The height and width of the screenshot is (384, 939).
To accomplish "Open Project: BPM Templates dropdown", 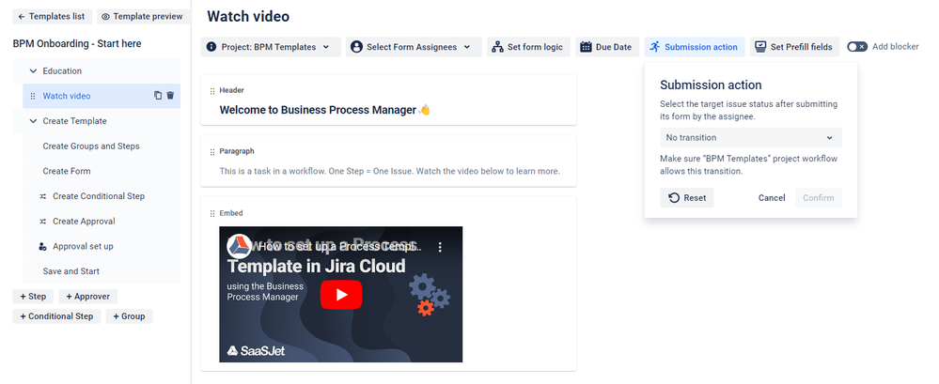I will coord(271,47).
